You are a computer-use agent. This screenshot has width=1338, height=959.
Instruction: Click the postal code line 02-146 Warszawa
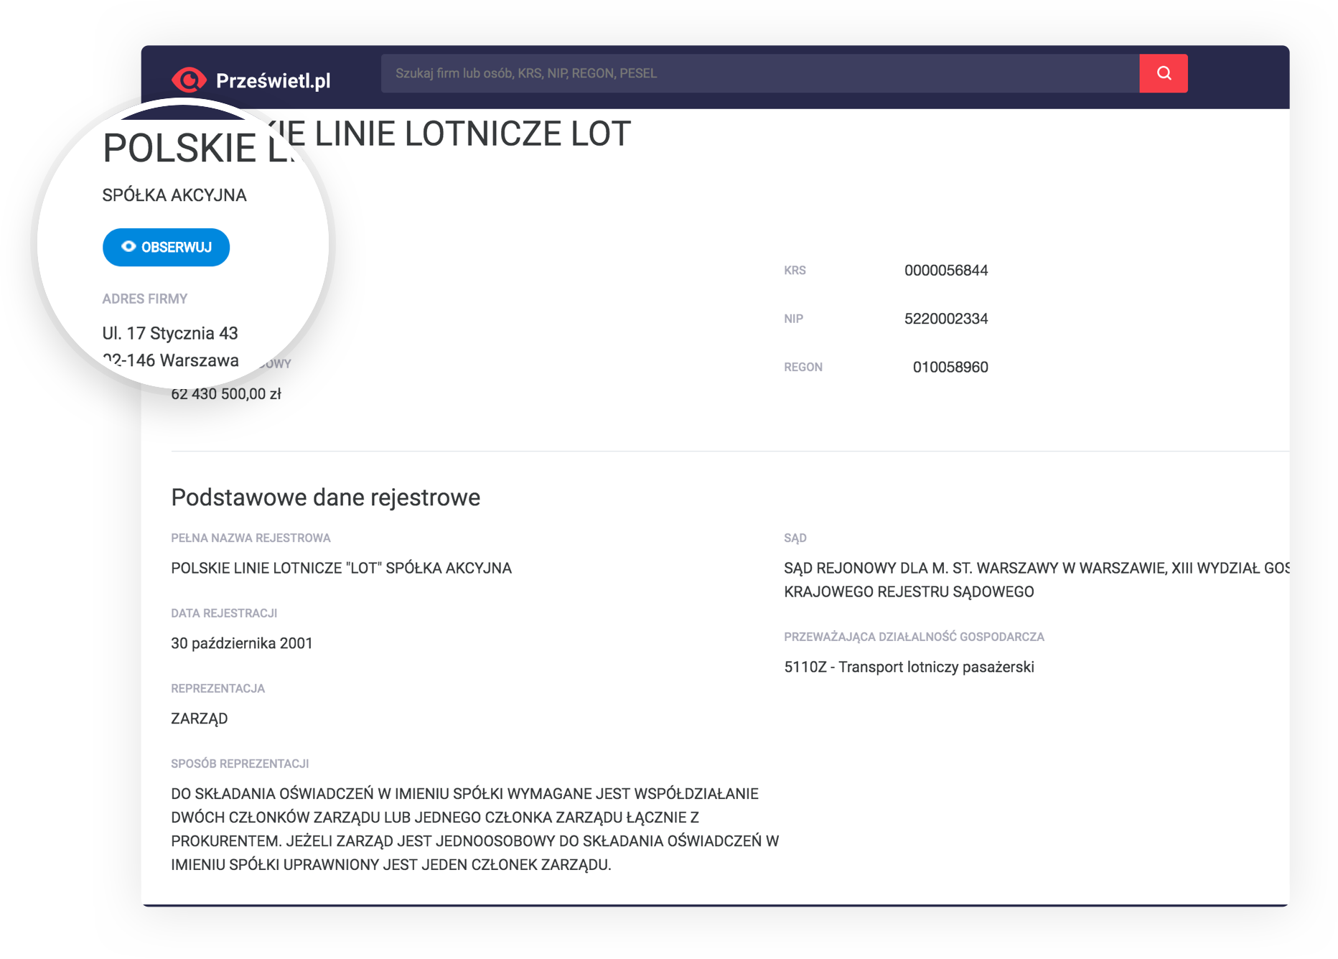click(172, 360)
